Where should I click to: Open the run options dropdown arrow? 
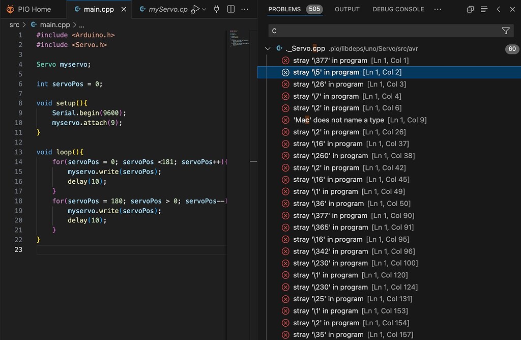click(205, 9)
